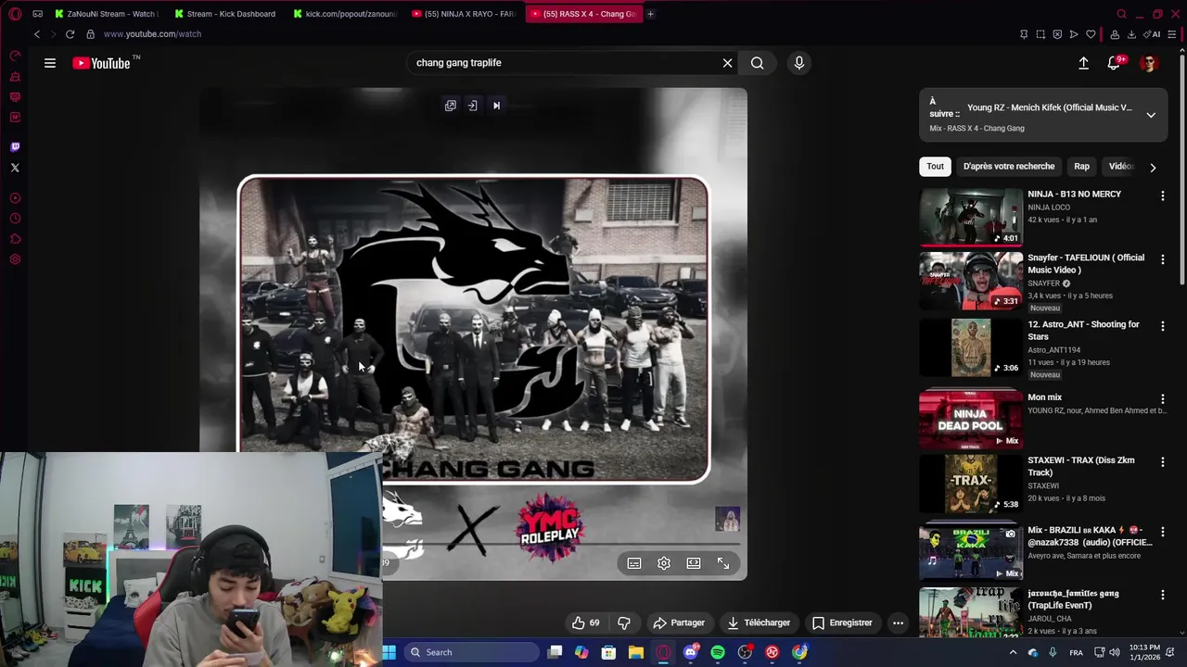Open video player settings gear

(664, 563)
